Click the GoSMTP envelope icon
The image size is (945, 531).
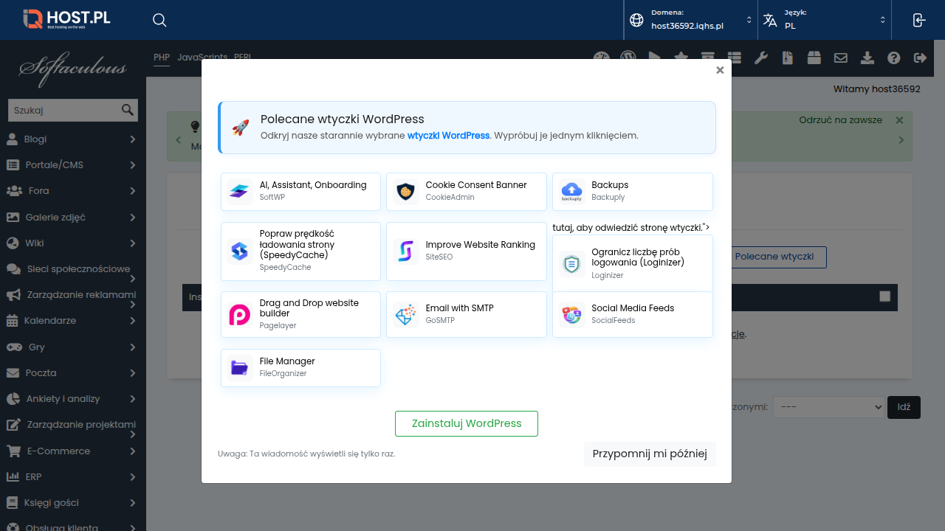click(406, 315)
